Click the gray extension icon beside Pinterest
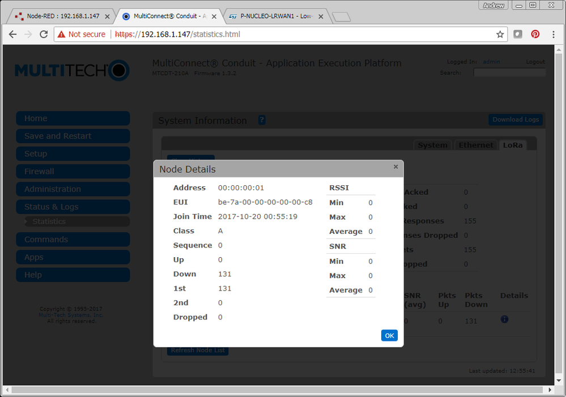 pos(518,35)
